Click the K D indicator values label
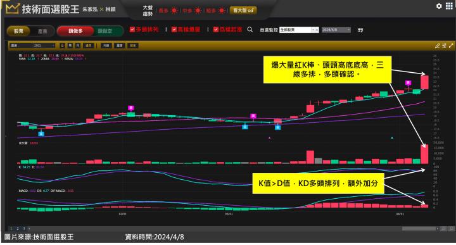456x245 pixels. (x=31, y=167)
